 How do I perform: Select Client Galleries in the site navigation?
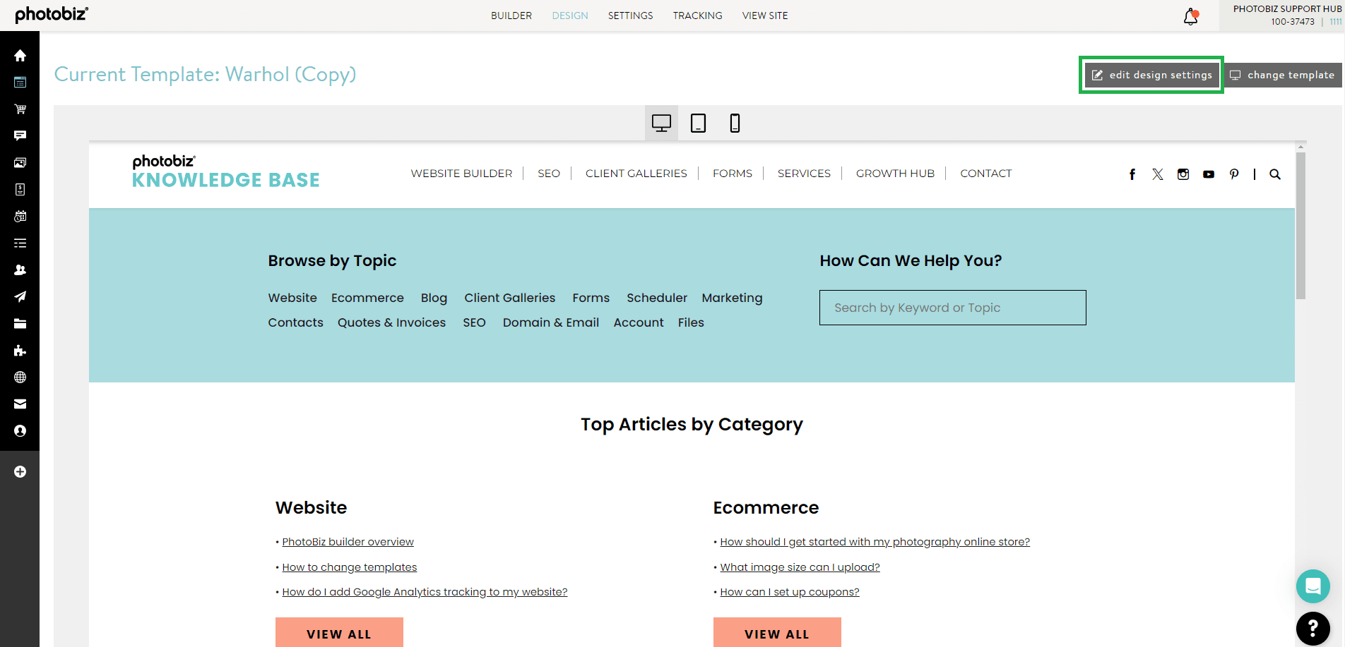(x=636, y=174)
